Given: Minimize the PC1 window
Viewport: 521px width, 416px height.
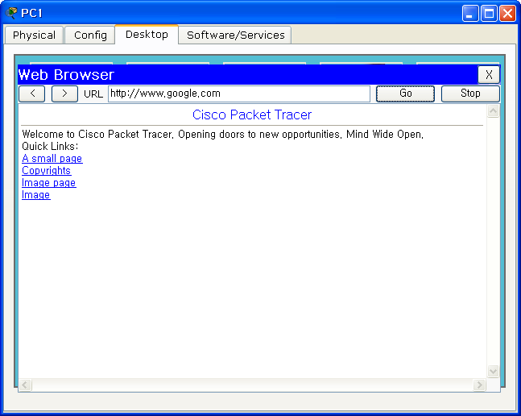Looking at the screenshot, I should click(x=469, y=14).
